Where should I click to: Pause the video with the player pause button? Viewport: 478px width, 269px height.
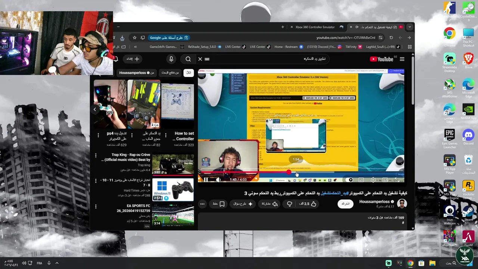click(206, 180)
